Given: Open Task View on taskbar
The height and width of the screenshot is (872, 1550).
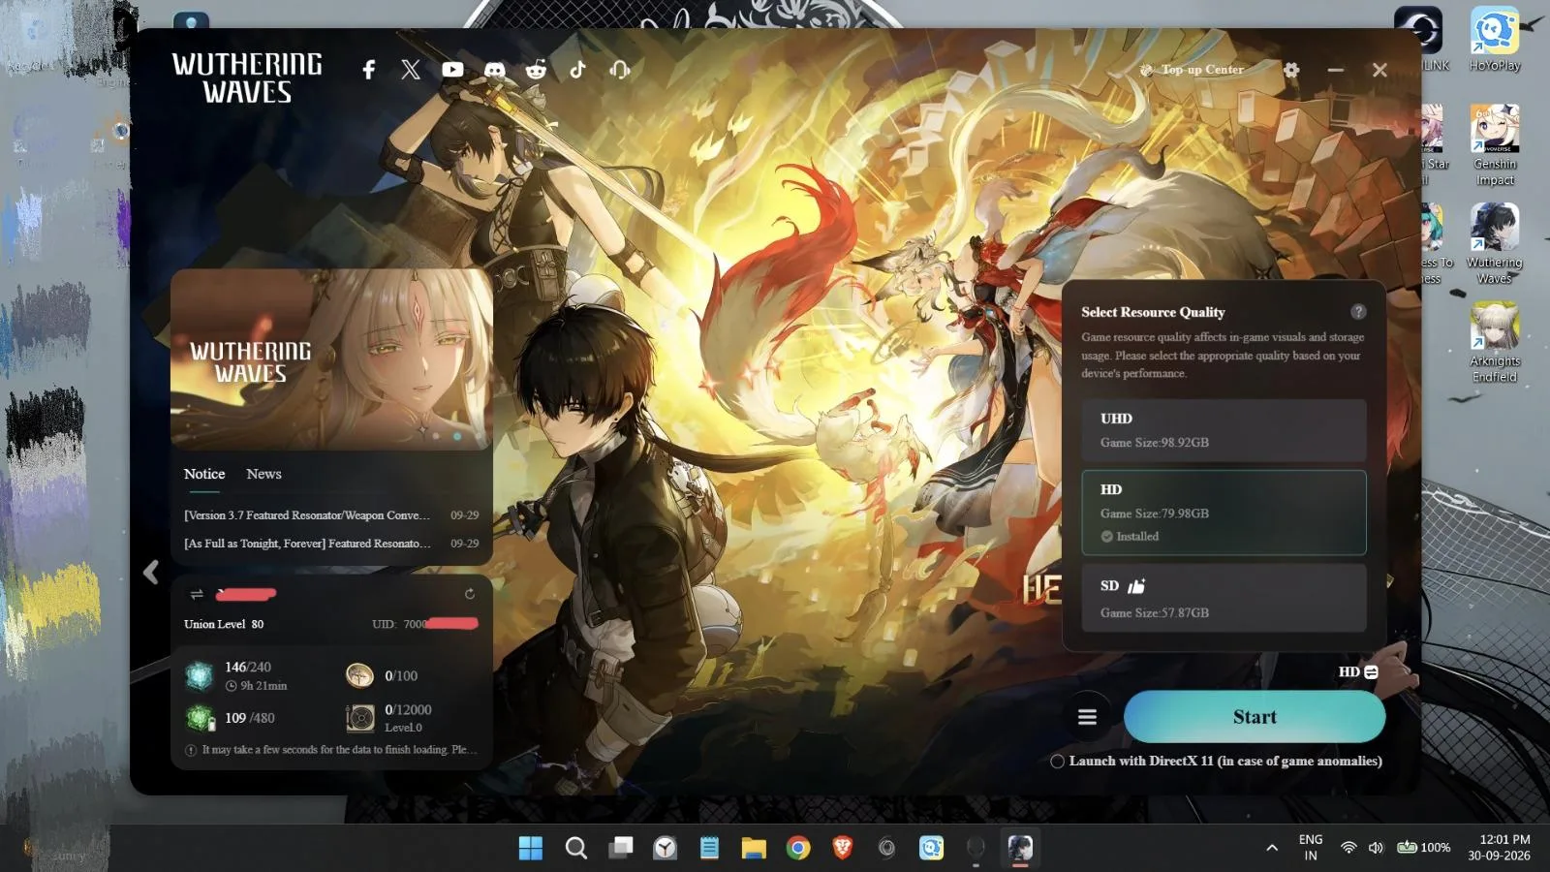Looking at the screenshot, I should point(621,849).
